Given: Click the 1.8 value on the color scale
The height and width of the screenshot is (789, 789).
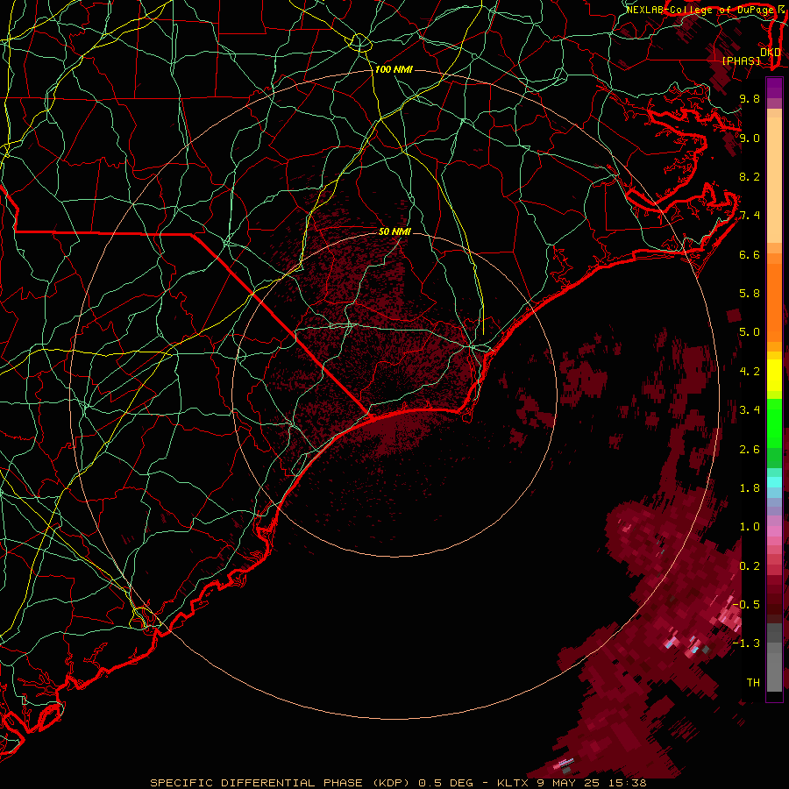Looking at the screenshot, I should click(750, 488).
